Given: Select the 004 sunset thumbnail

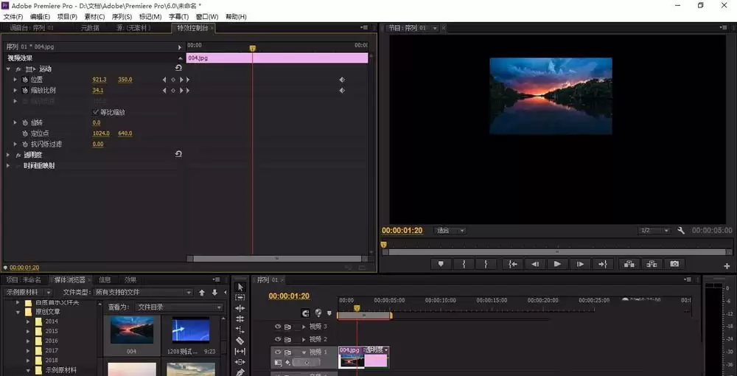Looking at the screenshot, I should point(132,330).
